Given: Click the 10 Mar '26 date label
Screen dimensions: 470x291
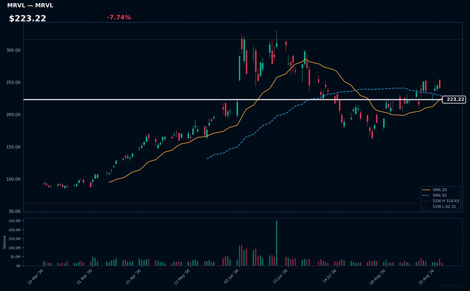Looking at the screenshot, I should (x=36, y=277).
